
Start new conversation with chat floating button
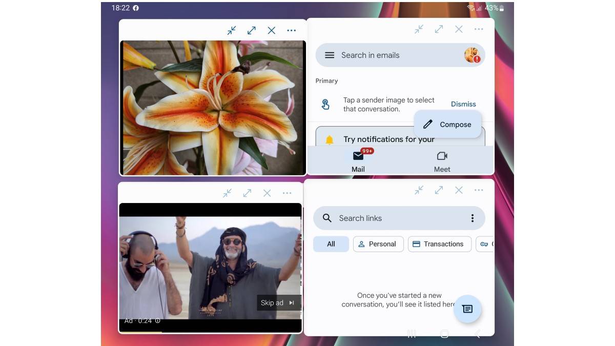click(467, 309)
